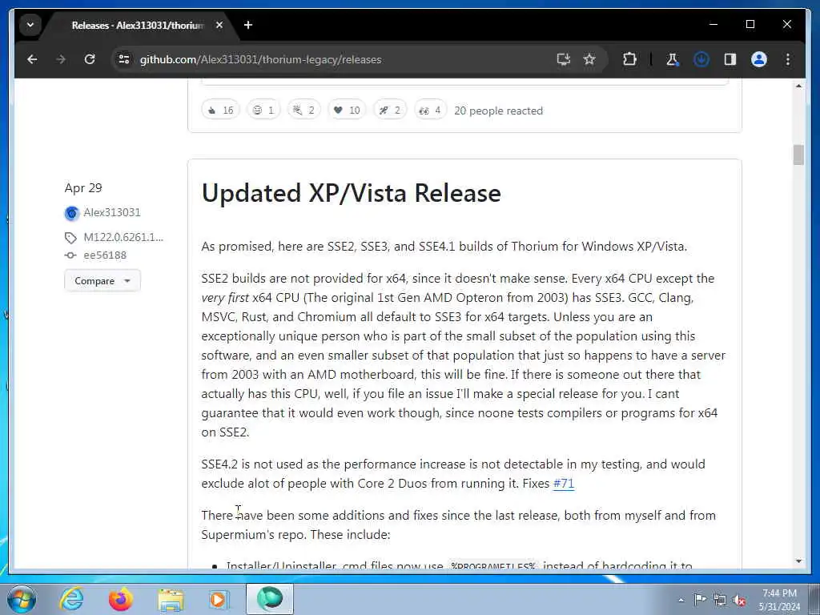Image resolution: width=820 pixels, height=615 pixels.
Task: Click the page scrollbar thumb
Action: 798,155
